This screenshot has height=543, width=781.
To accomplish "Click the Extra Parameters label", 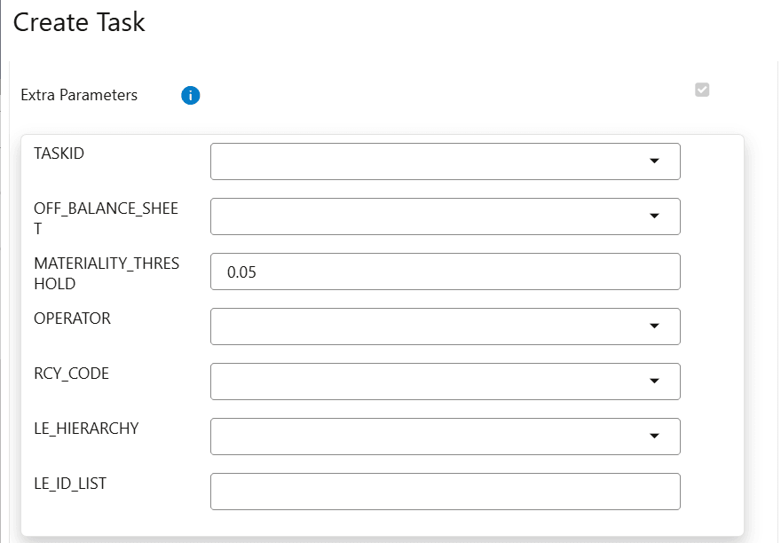I will [79, 95].
